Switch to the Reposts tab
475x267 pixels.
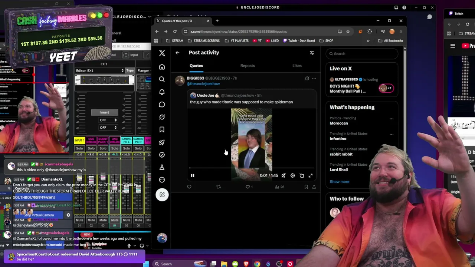248,66
